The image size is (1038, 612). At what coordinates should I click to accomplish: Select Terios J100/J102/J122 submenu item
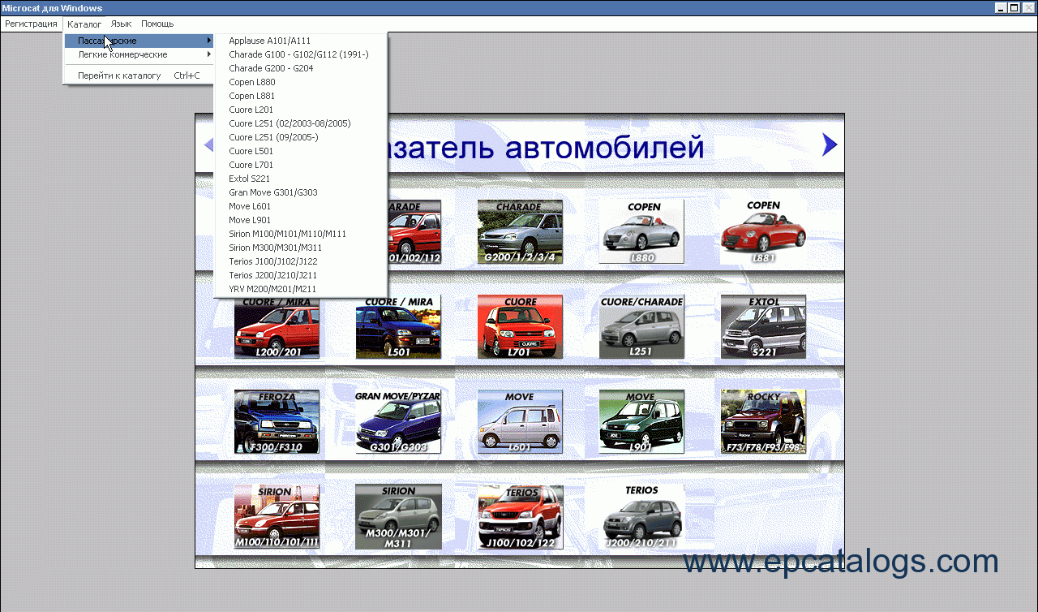(272, 261)
